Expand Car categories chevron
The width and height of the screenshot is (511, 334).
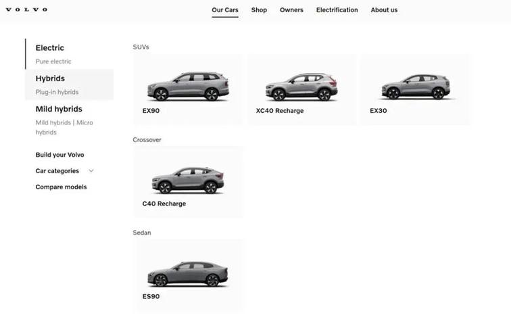pyautogui.click(x=91, y=171)
